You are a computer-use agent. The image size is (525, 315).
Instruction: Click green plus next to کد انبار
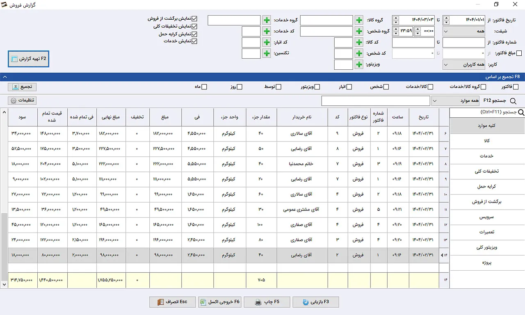coord(267,42)
